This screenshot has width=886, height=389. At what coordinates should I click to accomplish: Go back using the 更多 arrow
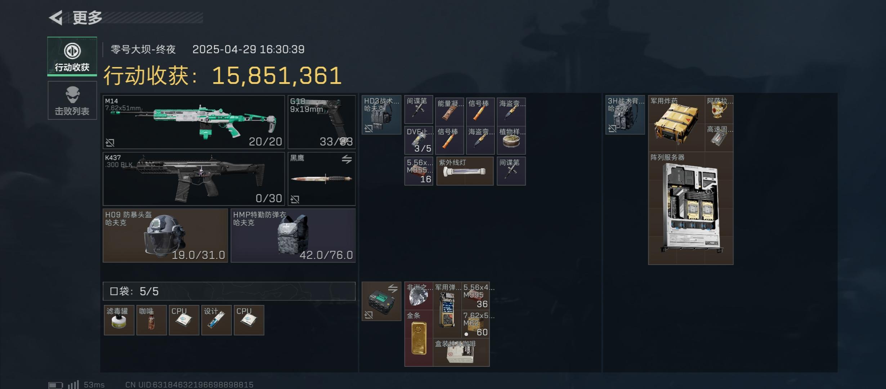[56, 17]
